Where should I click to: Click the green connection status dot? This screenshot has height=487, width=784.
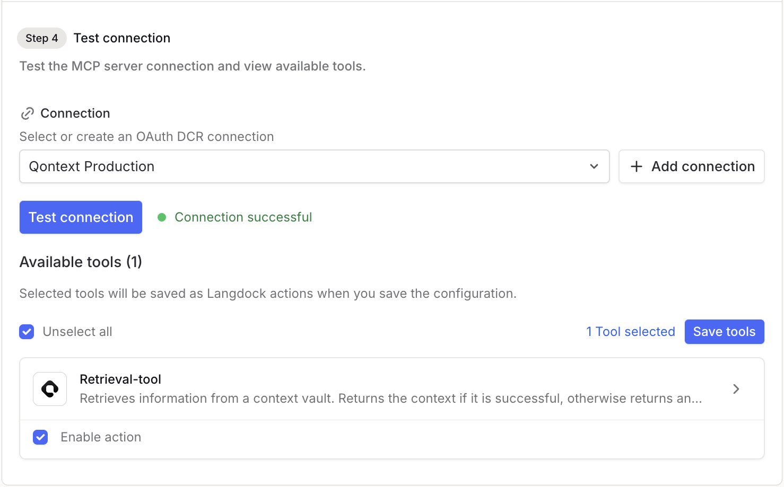point(162,217)
